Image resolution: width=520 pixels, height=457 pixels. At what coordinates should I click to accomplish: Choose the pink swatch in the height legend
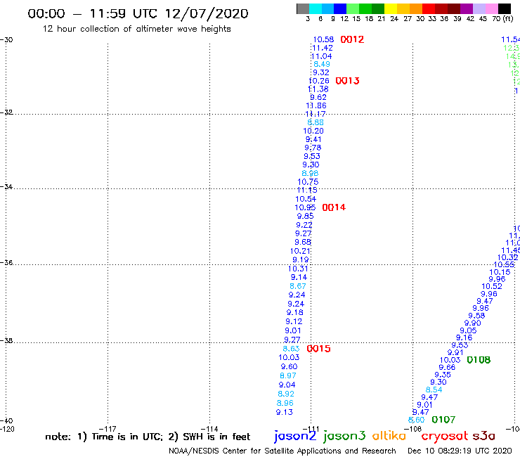coord(492,8)
